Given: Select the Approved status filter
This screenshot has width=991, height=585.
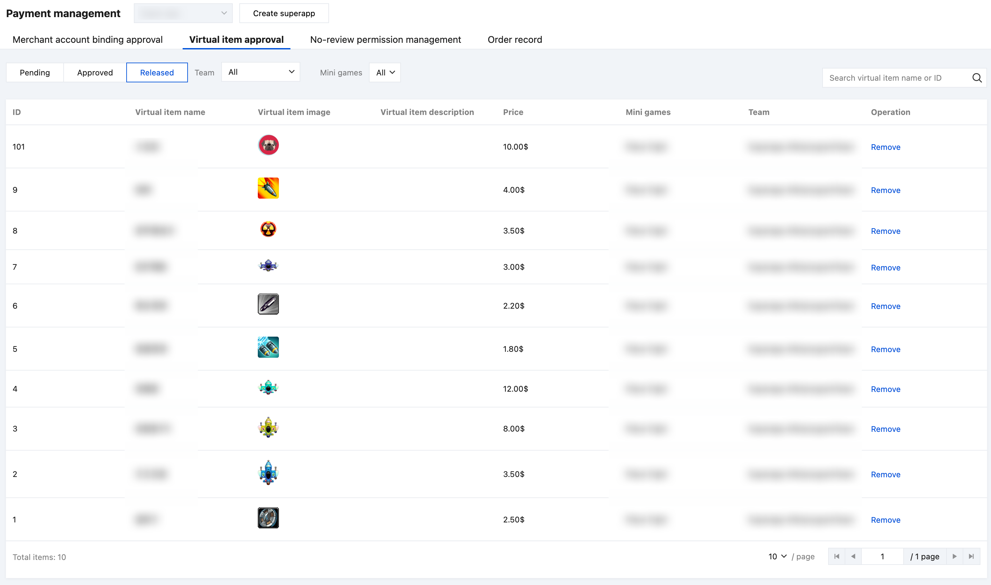Looking at the screenshot, I should click(95, 72).
